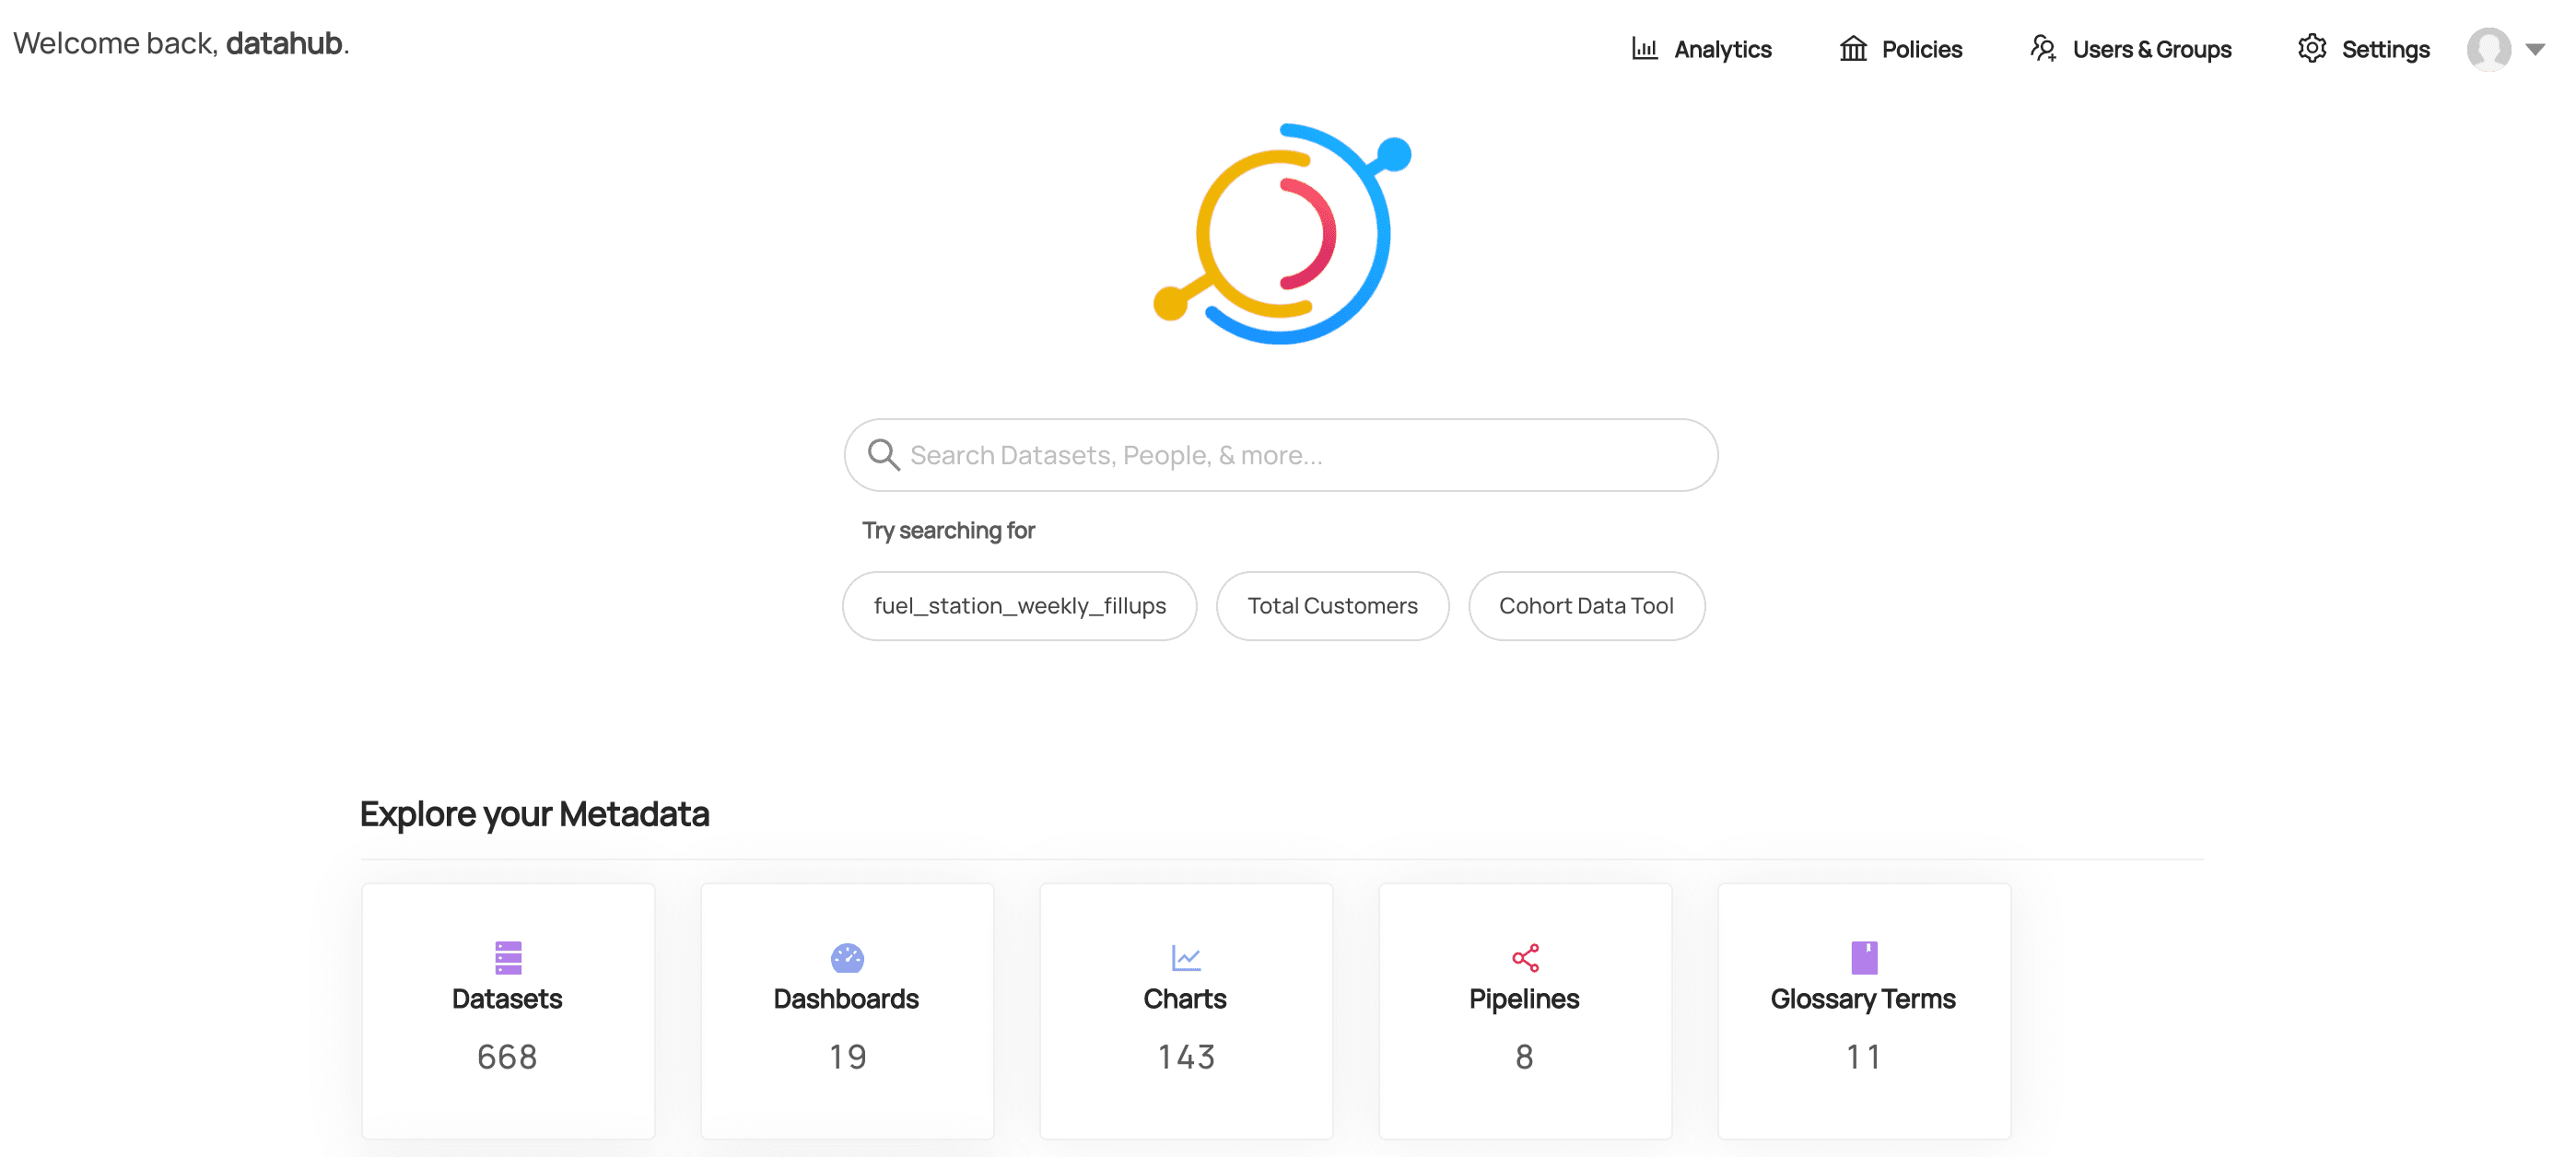The image size is (2576, 1157).
Task: Open Users & Groups menu item
Action: point(2130,49)
